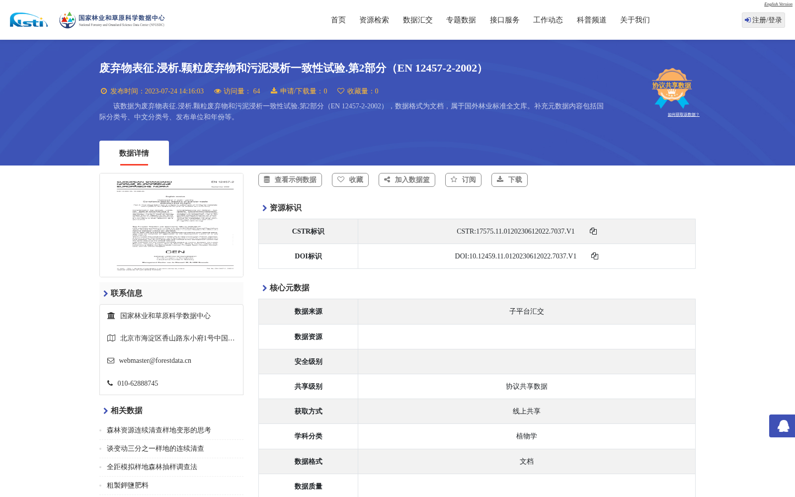Click the 协议共享数据 table cell
Viewport: 795px width, 497px height.
(x=527, y=386)
